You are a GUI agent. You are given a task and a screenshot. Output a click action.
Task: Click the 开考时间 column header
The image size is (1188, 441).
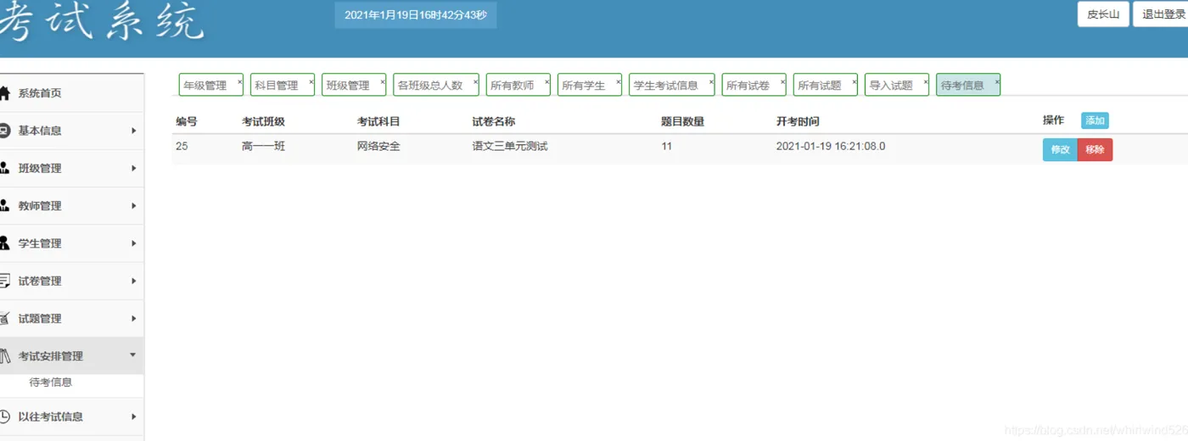tap(798, 121)
